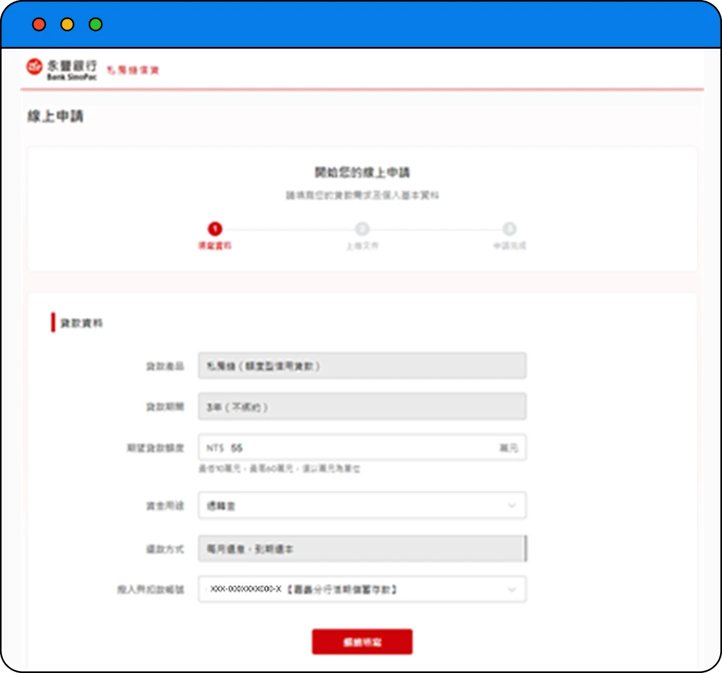Select step 2 circle in progress indicator
Screen dimensions: 722x673
click(x=362, y=229)
